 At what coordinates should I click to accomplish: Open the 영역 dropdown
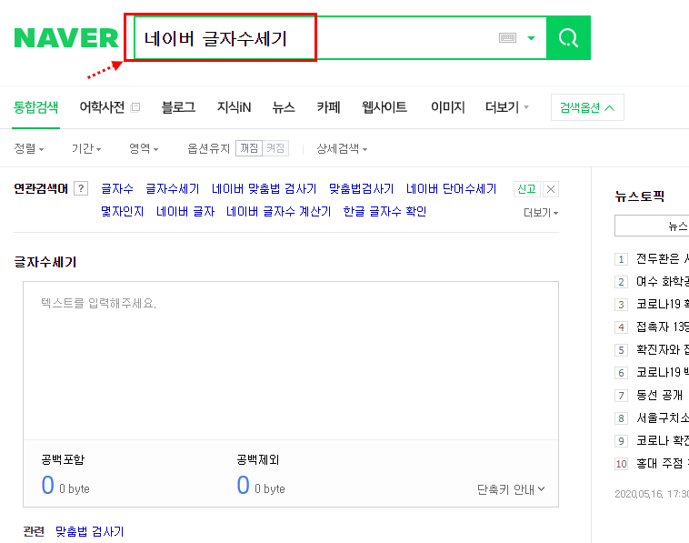point(144,148)
